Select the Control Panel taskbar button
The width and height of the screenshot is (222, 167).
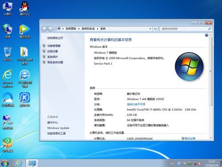pos(32,163)
